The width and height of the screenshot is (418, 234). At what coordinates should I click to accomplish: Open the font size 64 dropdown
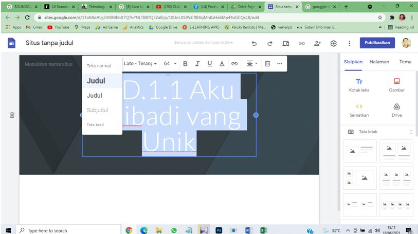coord(170,63)
